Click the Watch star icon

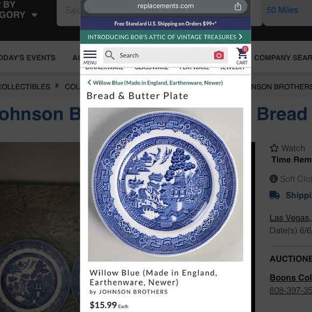(274, 148)
